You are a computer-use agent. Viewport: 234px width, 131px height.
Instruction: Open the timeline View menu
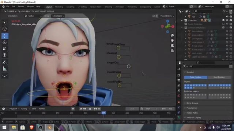pos(34,109)
